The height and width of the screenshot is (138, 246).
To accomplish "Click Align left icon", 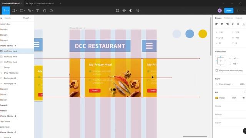I will pos(216,24).
